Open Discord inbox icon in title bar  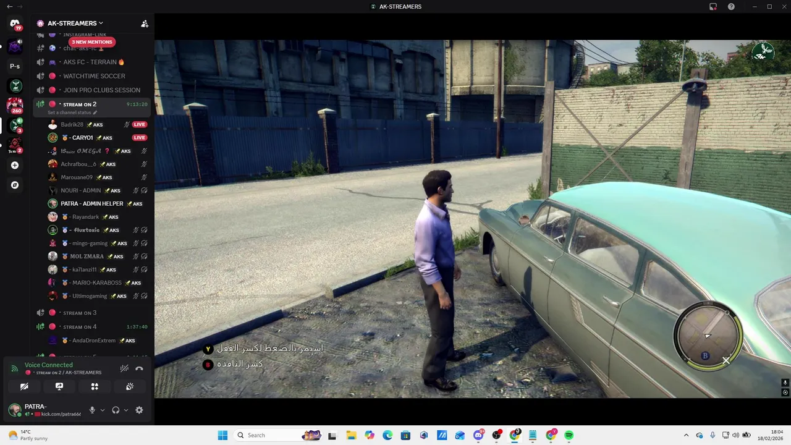pyautogui.click(x=713, y=6)
